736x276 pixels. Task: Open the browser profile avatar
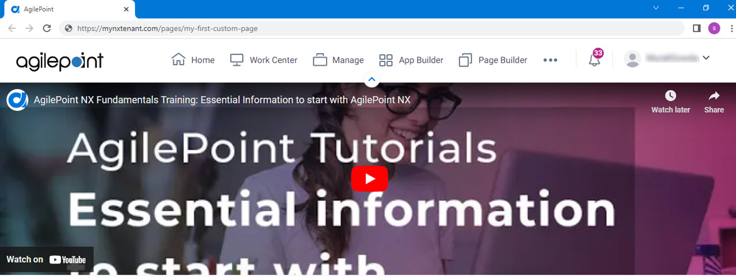(714, 28)
